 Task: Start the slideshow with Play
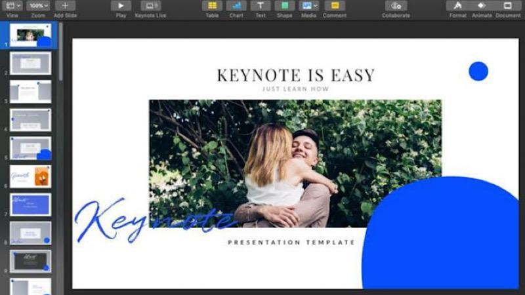tap(121, 6)
